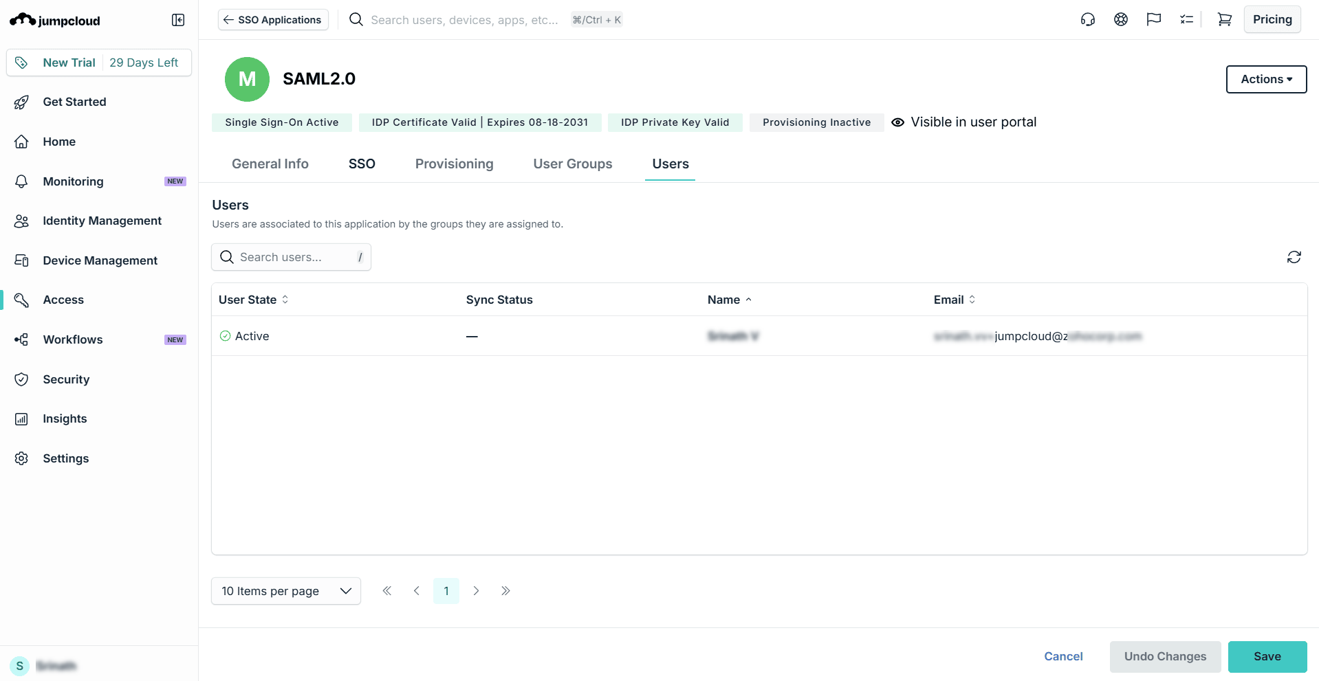Click the Monitoring bell icon

21,181
